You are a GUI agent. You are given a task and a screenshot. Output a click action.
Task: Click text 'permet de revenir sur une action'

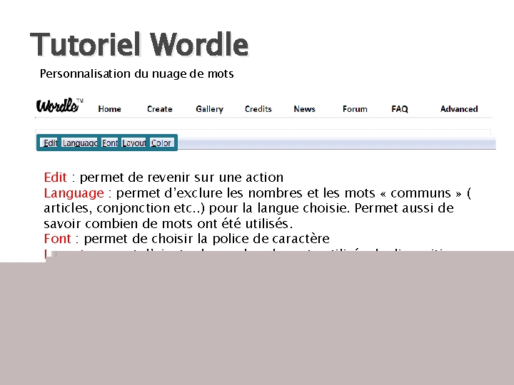181,177
